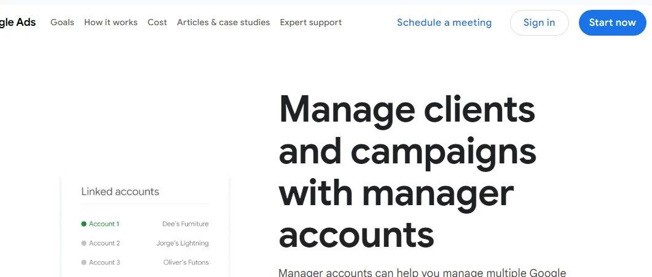
Task: Click Dee's Furniture account name
Action: (186, 224)
